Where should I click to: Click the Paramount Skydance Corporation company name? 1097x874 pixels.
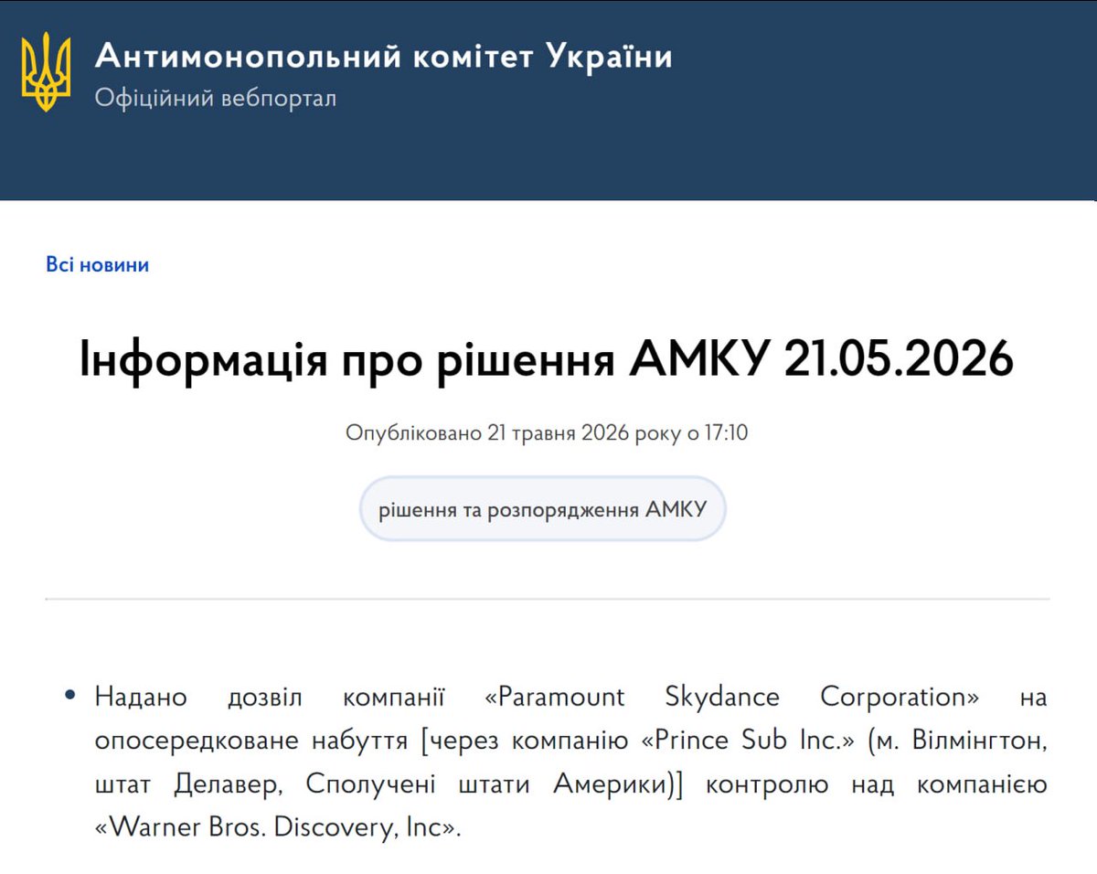coord(731,697)
